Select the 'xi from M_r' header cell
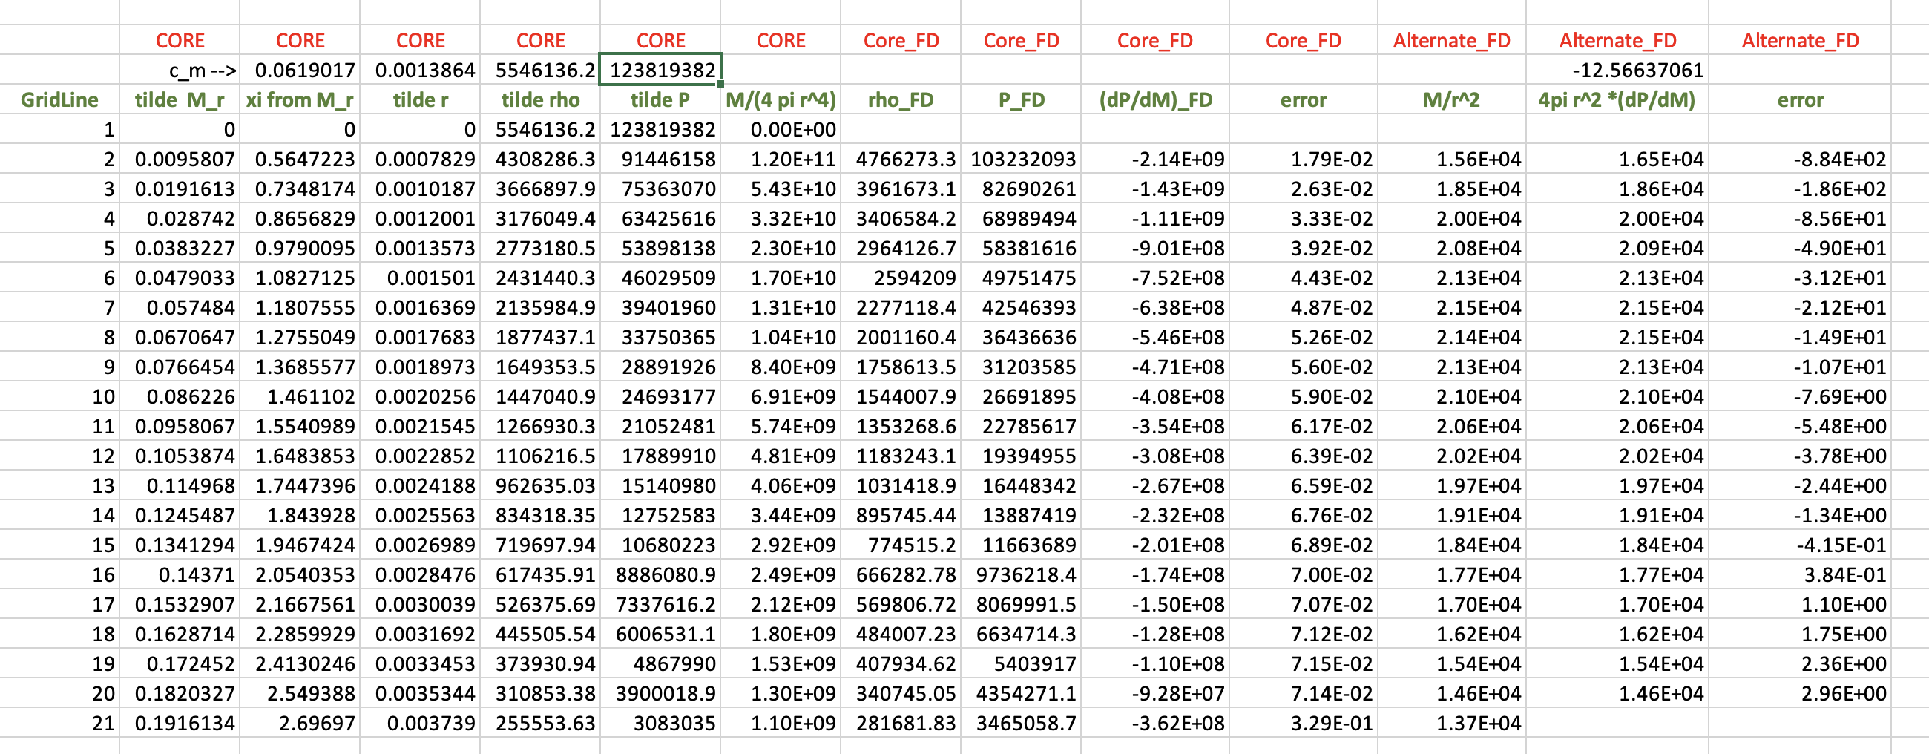 click(300, 99)
